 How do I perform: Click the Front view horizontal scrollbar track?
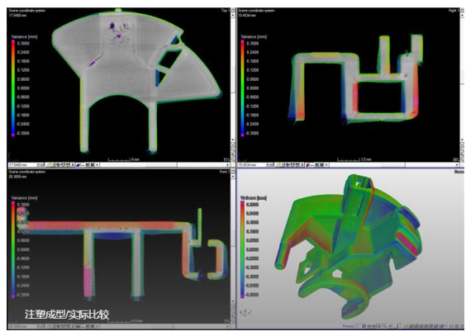(165, 326)
